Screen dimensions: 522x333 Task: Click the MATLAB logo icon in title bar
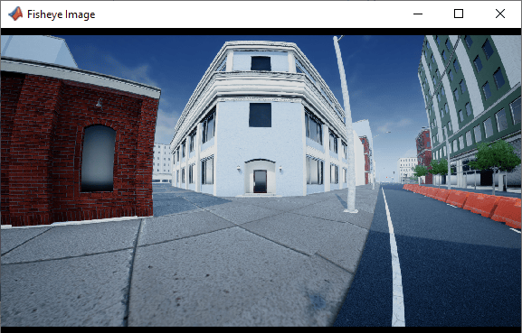point(15,14)
